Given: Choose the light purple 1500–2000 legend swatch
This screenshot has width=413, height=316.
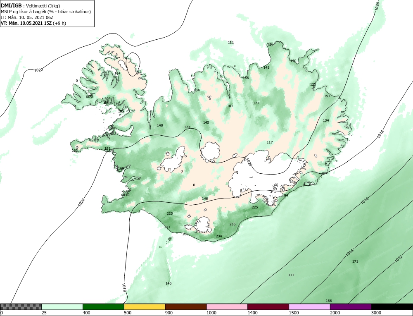Looking at the screenshot, I should [309, 306].
